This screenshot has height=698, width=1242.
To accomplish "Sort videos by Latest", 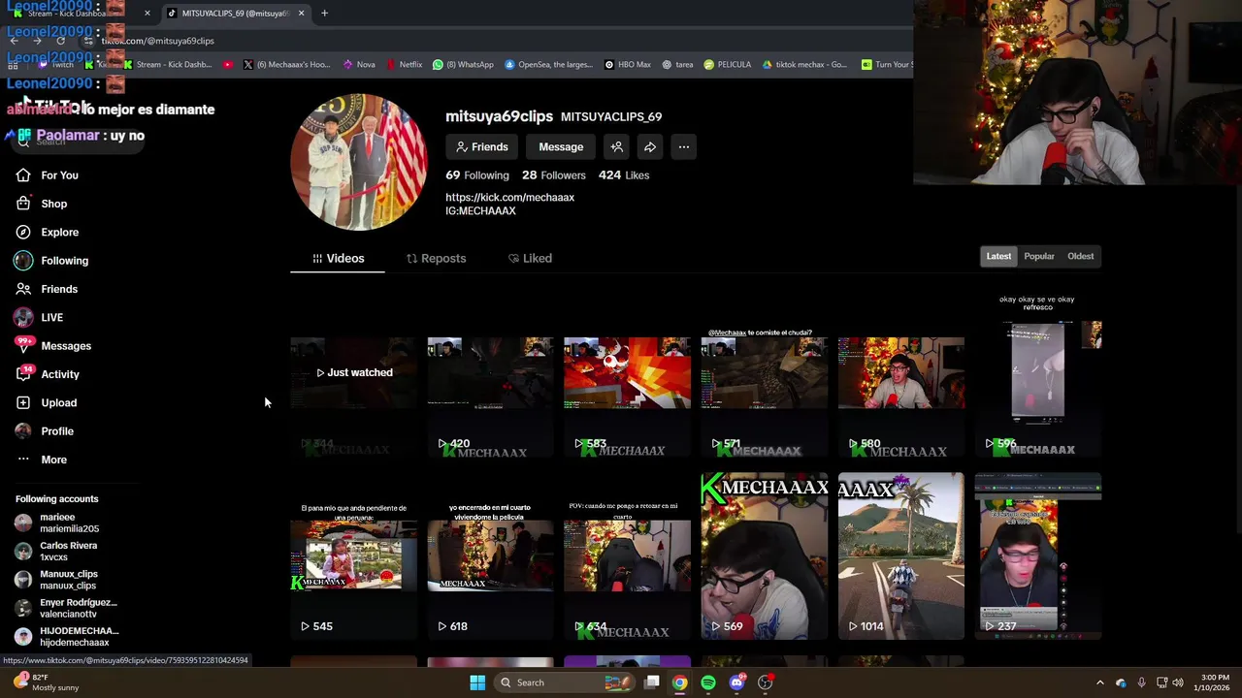I will (x=998, y=257).
